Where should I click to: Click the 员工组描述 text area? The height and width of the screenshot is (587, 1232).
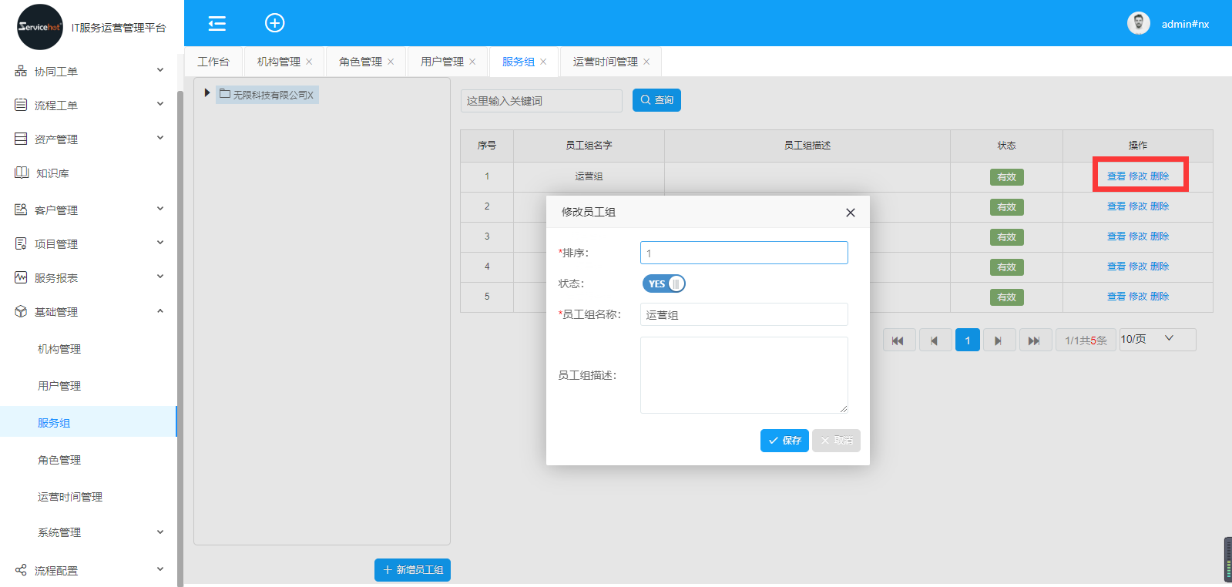pyautogui.click(x=744, y=375)
